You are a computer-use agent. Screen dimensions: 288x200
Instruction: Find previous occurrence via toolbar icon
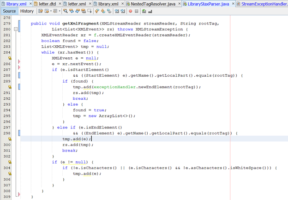(72, 11)
